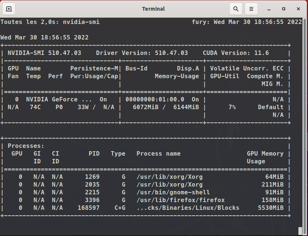Viewport: 308px width, 236px height.
Task: Click the 'Bus-Id' column header
Action: [x=136, y=68]
